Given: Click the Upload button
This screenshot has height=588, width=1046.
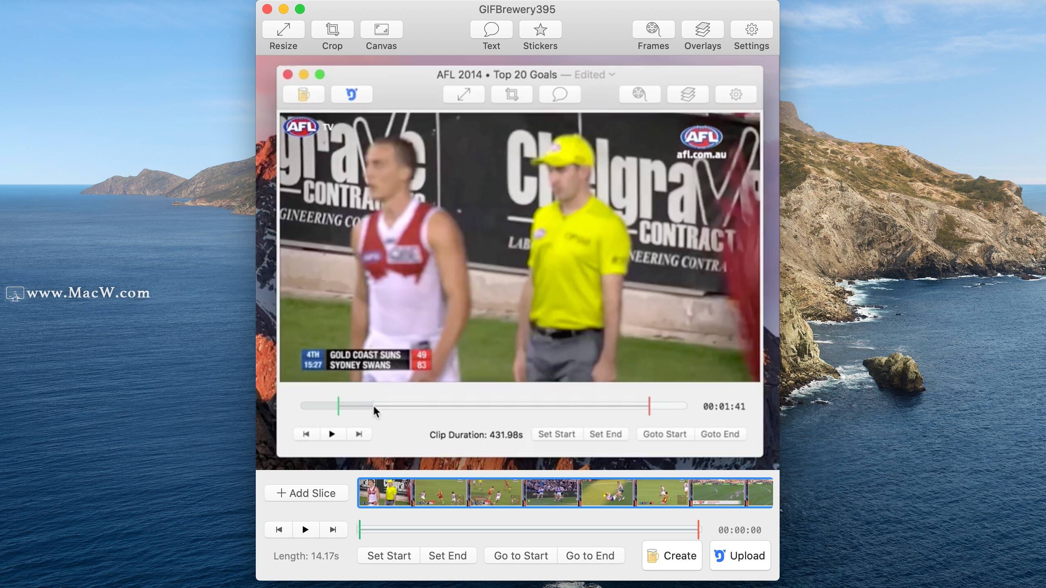Looking at the screenshot, I should click(x=740, y=556).
